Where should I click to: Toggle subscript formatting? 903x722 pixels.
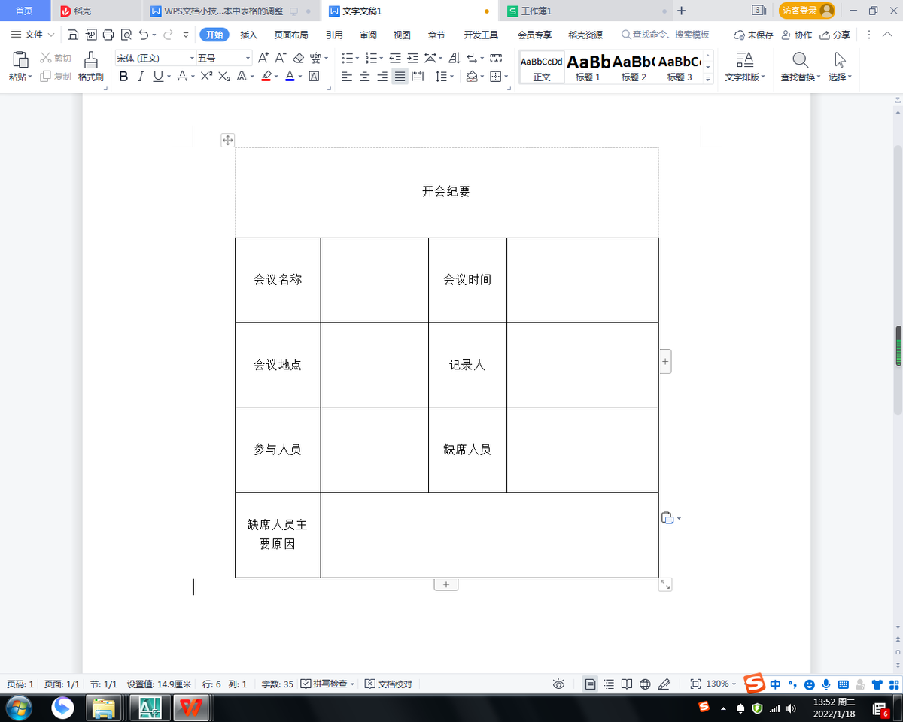tap(223, 76)
